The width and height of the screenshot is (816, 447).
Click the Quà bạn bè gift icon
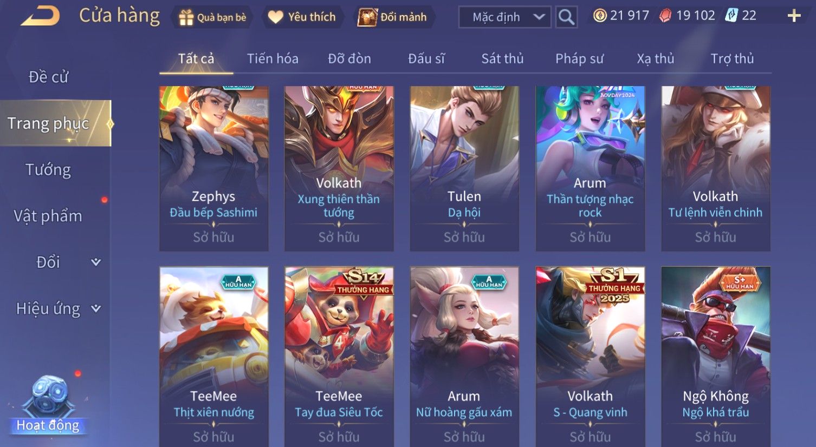coord(186,18)
